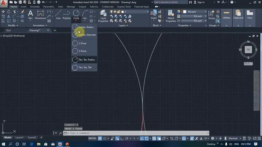The width and height of the screenshot is (262, 147).
Task: Toggle 2D object snap in status bar
Action: point(147,138)
